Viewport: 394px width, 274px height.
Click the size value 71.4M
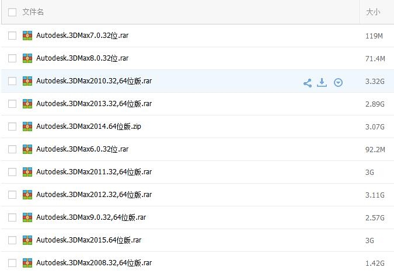375,59
